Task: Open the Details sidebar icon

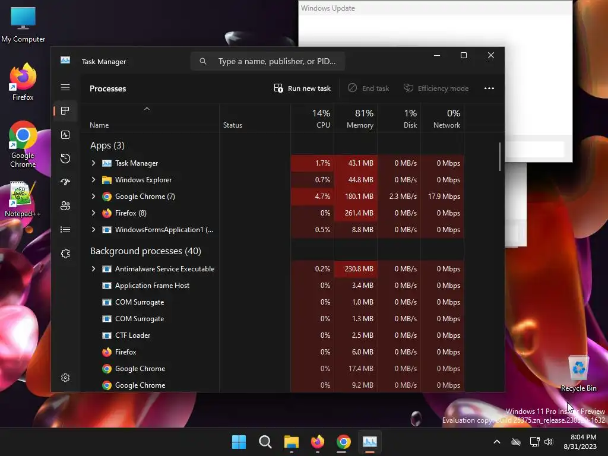Action: coord(65,230)
